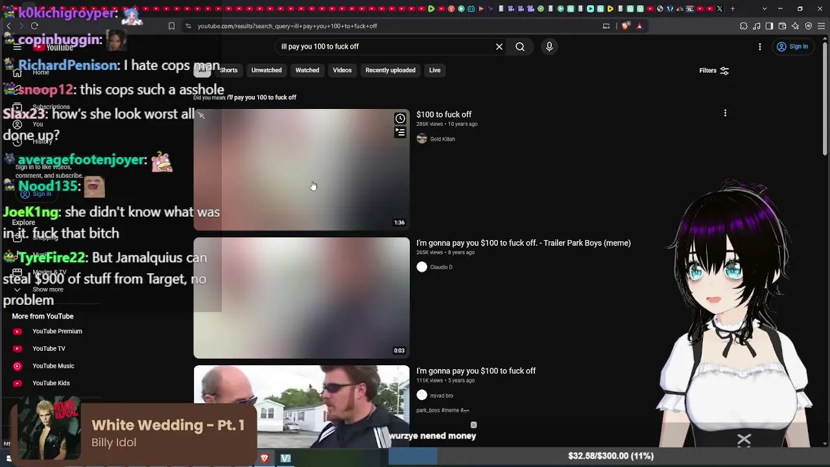Viewport: 830px width, 467px height.
Task: Click the Claudio D channel avatar
Action: [x=422, y=267]
